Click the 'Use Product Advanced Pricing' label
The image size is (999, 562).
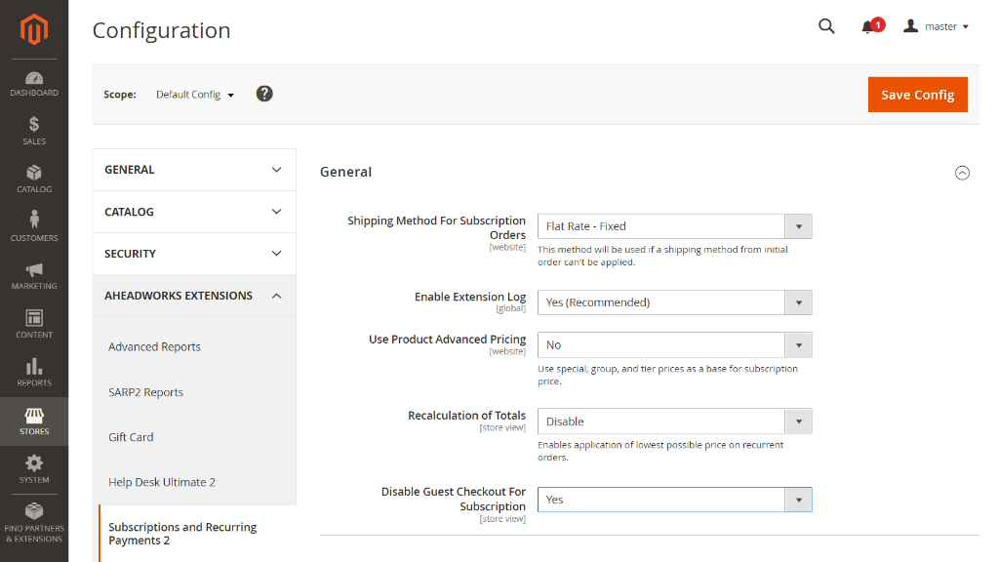click(x=447, y=339)
